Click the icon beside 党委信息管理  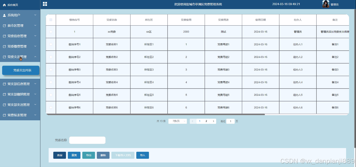[x=4, y=36]
